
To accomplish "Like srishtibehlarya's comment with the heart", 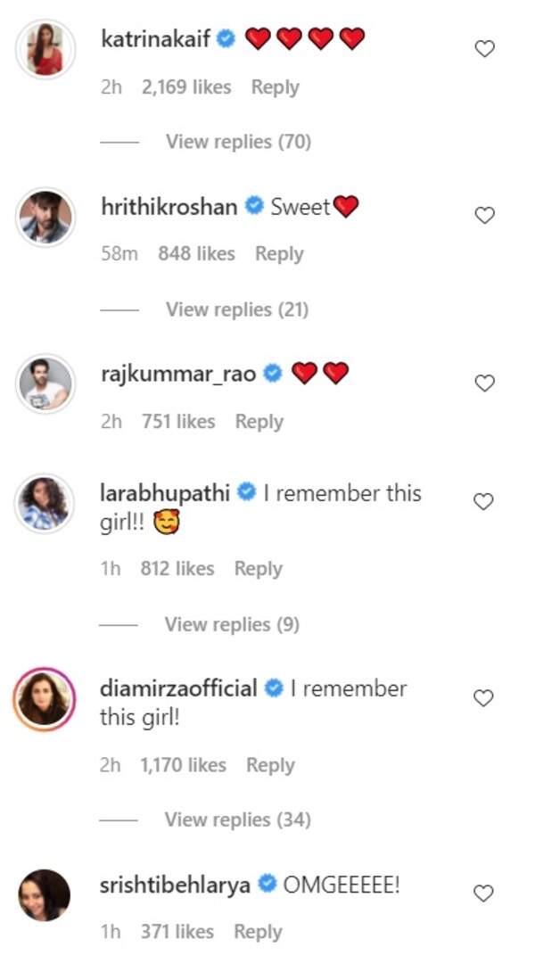I will (x=484, y=893).
